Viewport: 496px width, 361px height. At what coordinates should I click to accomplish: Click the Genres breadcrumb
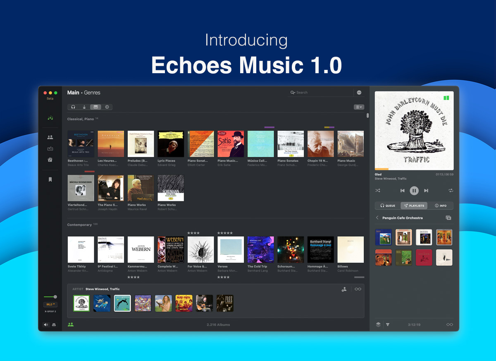92,93
